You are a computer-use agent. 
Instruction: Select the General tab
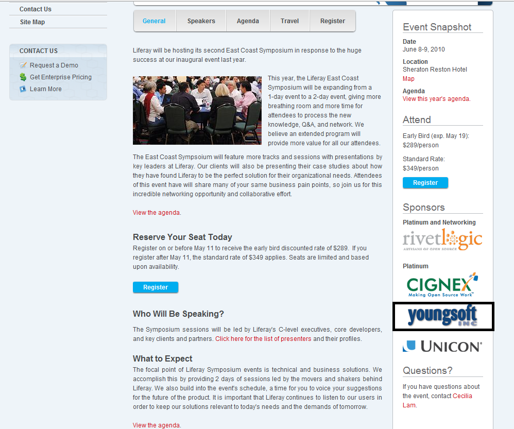(x=154, y=21)
